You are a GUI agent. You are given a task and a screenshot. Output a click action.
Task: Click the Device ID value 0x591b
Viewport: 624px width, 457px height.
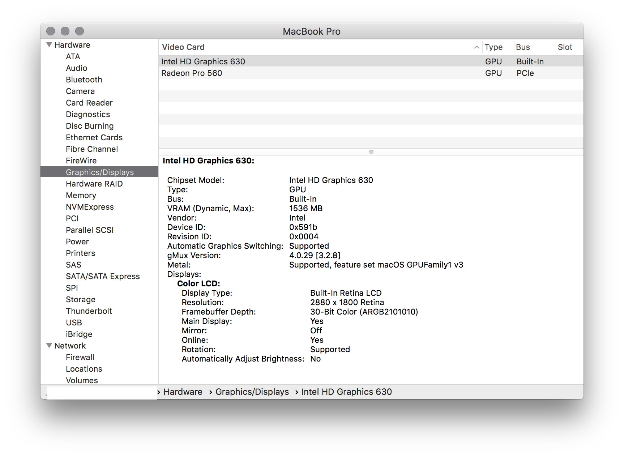[x=303, y=227]
